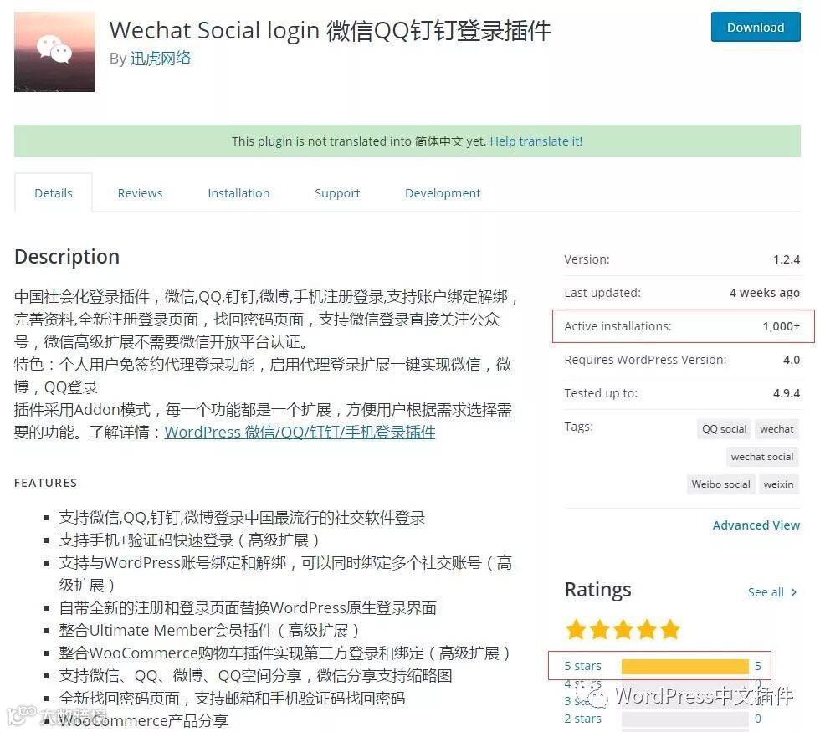Screen dimensions: 820x732
Task: Click feature line 全新找回密码页面
Action: 232,698
